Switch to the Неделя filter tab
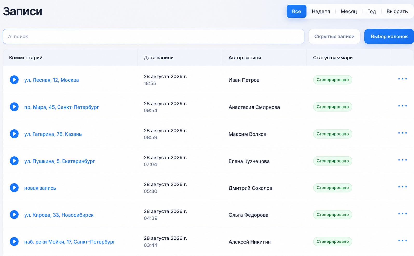The image size is (414, 256). click(x=321, y=11)
